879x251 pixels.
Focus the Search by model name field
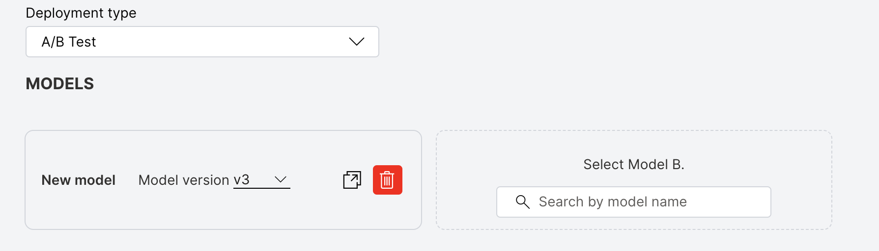pos(633,201)
